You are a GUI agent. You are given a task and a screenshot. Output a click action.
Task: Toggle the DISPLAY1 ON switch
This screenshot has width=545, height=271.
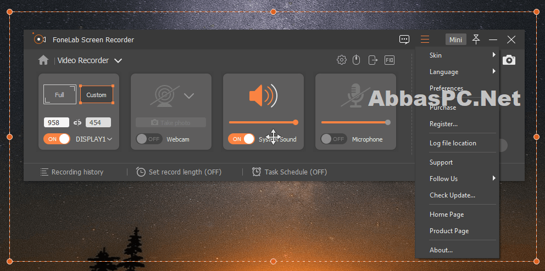(x=57, y=139)
